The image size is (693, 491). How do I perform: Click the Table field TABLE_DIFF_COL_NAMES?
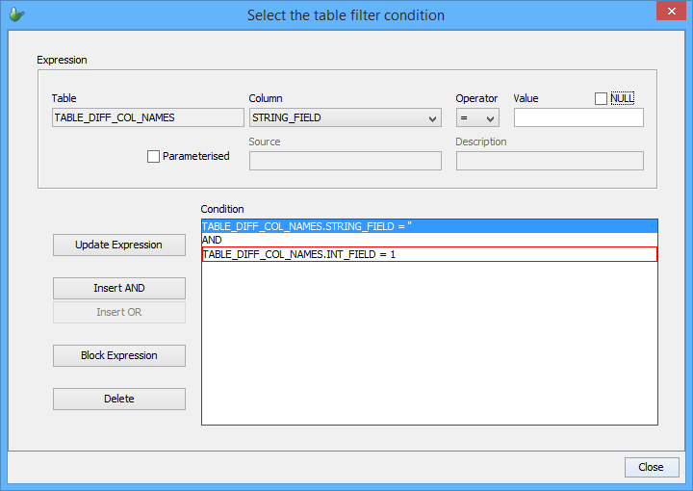[148, 117]
